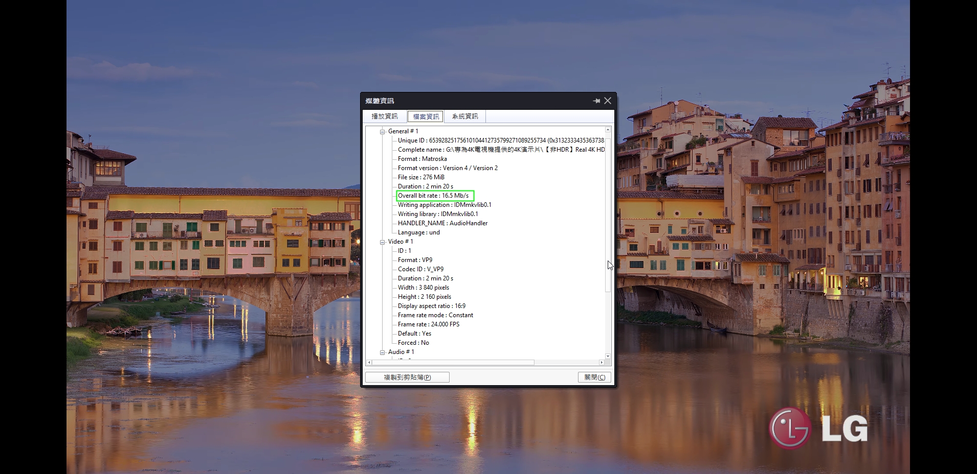Click the vertical scrollbar down arrow
977x474 pixels.
point(608,356)
